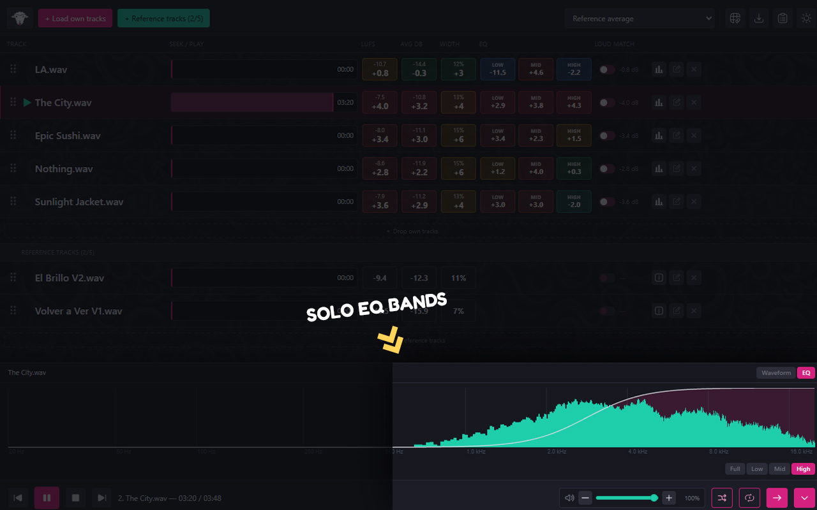
Task: Toggle loud match for The City.wav
Action: 607,103
